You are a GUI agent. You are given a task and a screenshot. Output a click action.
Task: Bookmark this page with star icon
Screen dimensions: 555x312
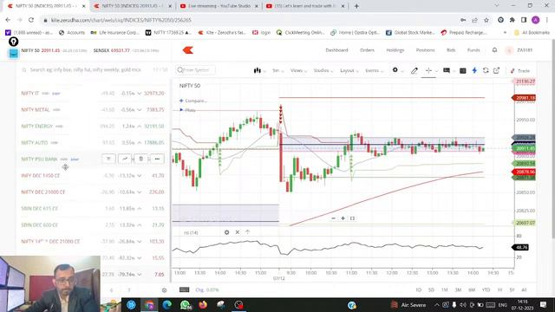point(486,20)
